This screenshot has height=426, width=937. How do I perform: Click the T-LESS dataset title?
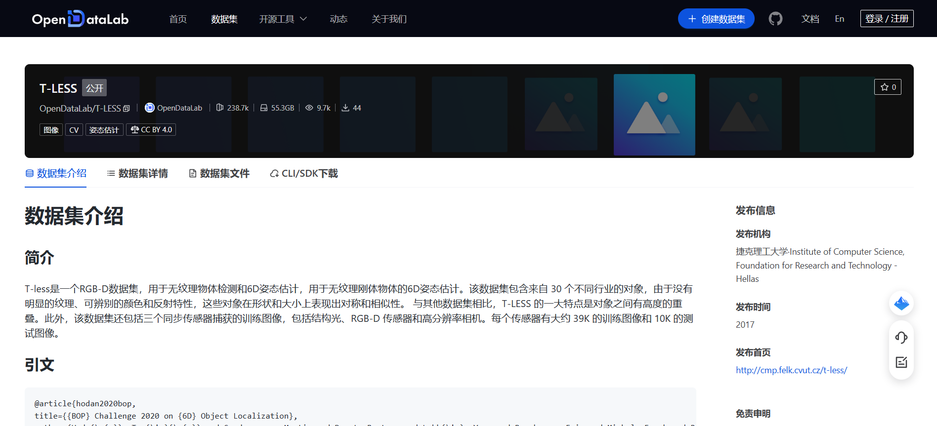(x=58, y=88)
